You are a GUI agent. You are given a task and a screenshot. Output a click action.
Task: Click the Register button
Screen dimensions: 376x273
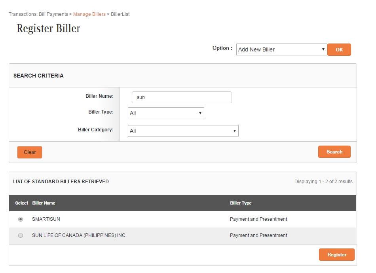point(336,254)
